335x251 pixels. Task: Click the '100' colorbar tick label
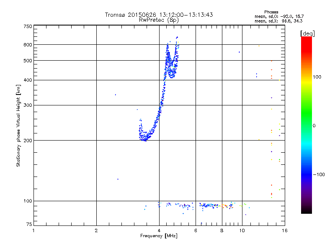pyautogui.click(x=317, y=77)
